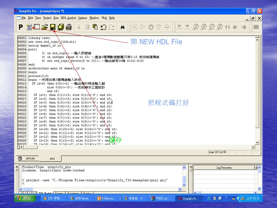Save all files with stacked floppy icon
Image resolution: width=277 pixels, height=208 pixels.
click(61, 27)
